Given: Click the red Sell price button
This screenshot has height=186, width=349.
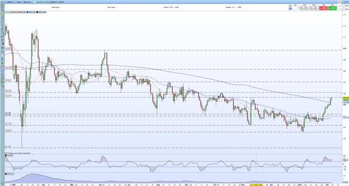Looking at the screenshot, I should click(323, 8).
